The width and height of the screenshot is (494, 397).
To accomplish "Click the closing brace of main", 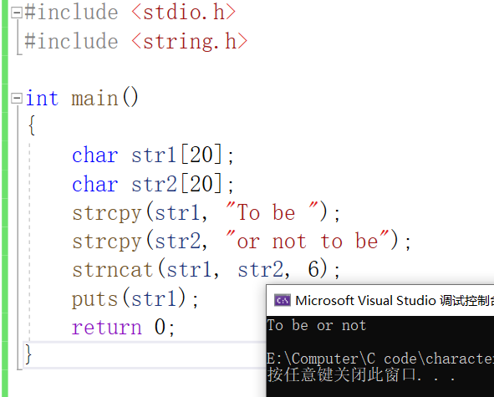I will tap(28, 354).
